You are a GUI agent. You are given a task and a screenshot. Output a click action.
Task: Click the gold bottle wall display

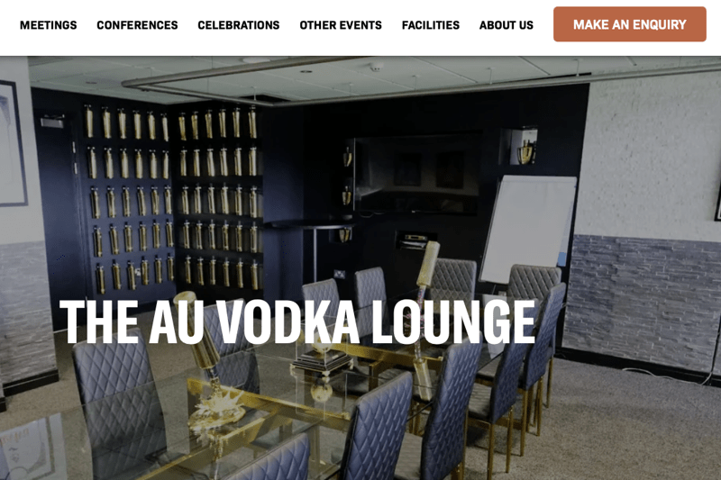tap(171, 197)
